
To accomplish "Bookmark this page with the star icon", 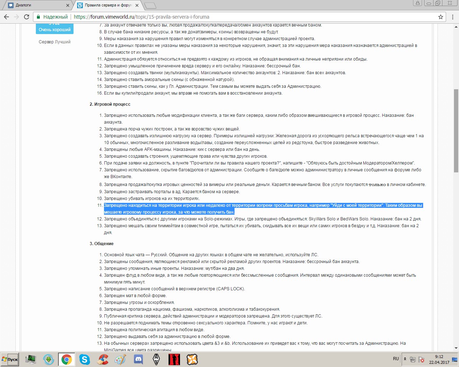I will (x=441, y=17).
